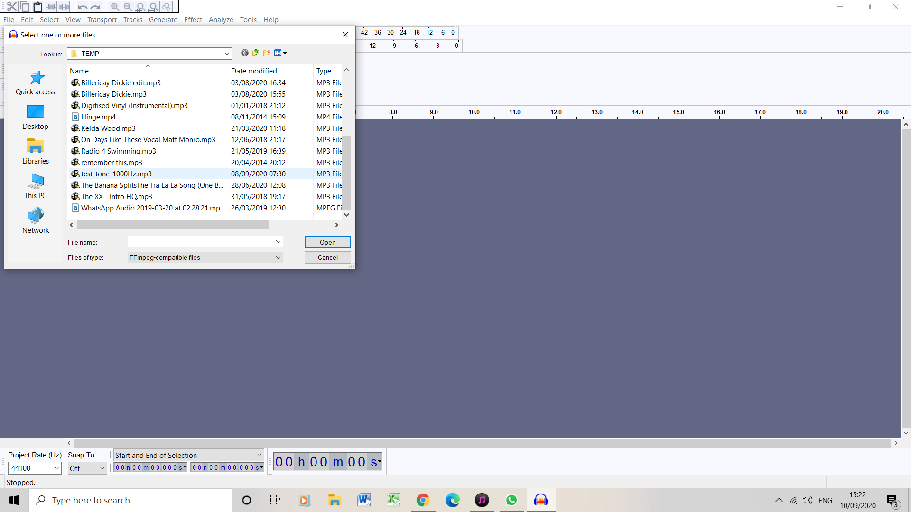Sort files by Type column header

point(327,71)
